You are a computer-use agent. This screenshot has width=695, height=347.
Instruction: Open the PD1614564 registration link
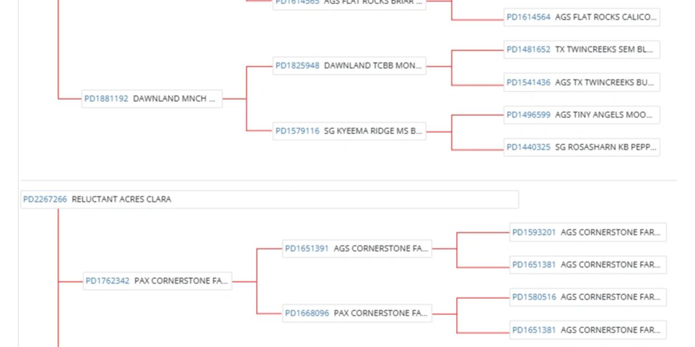coord(528,17)
